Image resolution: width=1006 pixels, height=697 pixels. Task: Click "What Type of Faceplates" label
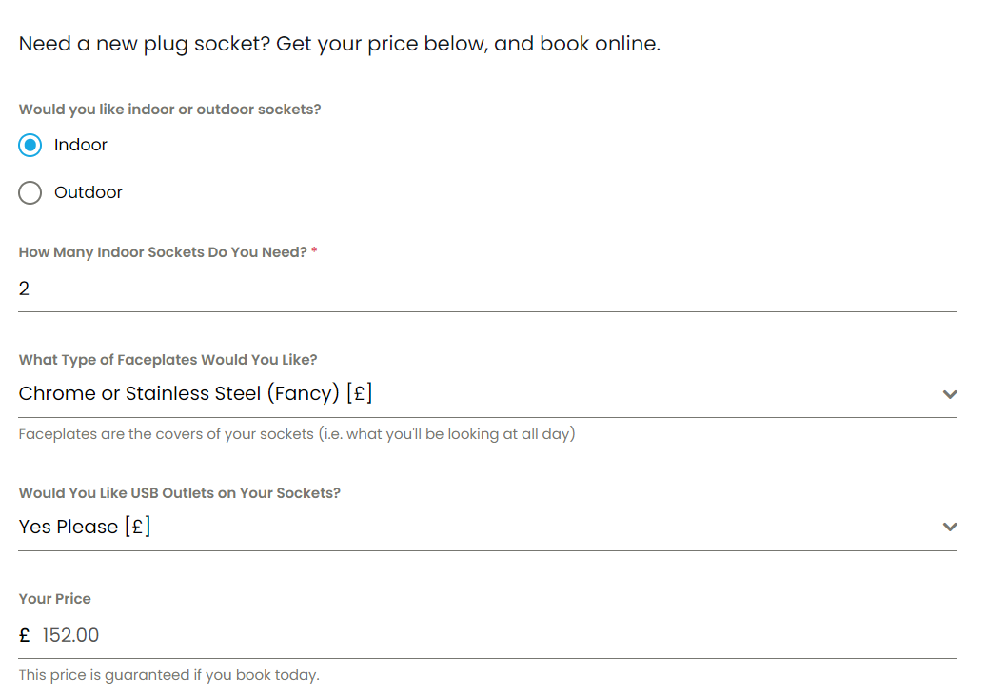click(168, 360)
